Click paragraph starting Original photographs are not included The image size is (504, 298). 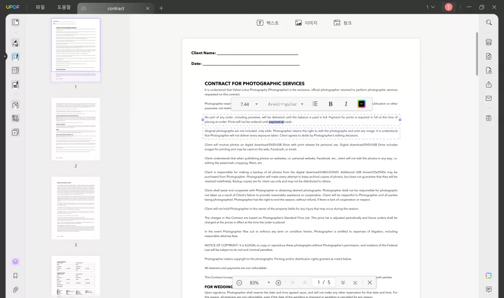301,133
